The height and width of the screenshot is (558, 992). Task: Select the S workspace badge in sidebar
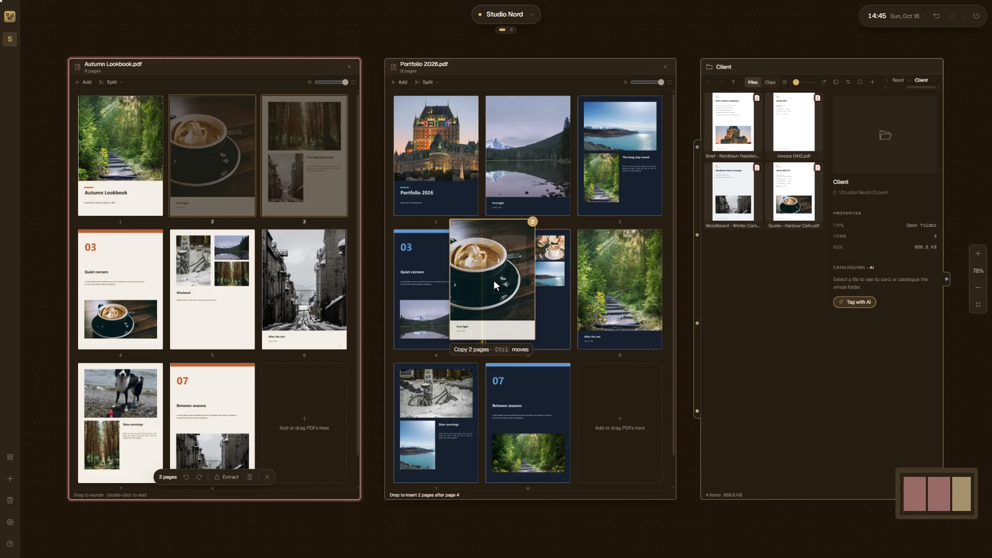(10, 39)
